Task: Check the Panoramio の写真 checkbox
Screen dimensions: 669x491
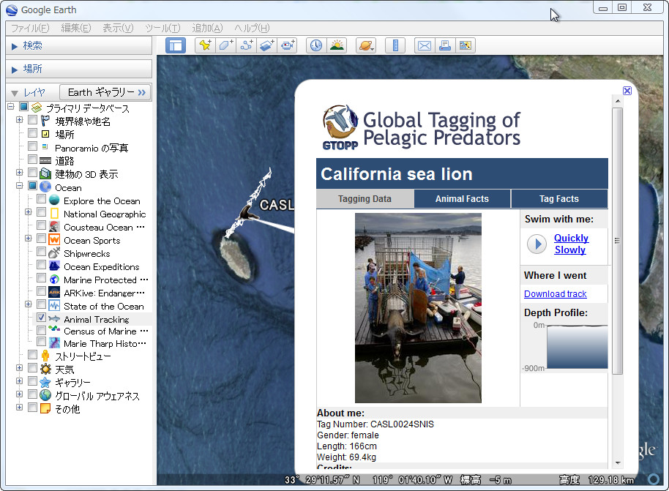Action: pos(32,146)
